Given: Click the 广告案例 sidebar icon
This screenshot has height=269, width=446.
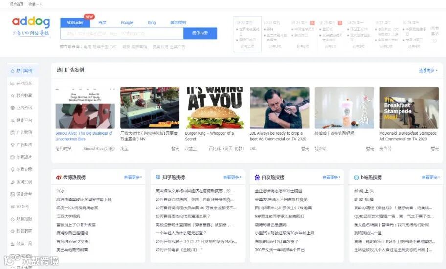Looking at the screenshot, I should coord(13,132).
